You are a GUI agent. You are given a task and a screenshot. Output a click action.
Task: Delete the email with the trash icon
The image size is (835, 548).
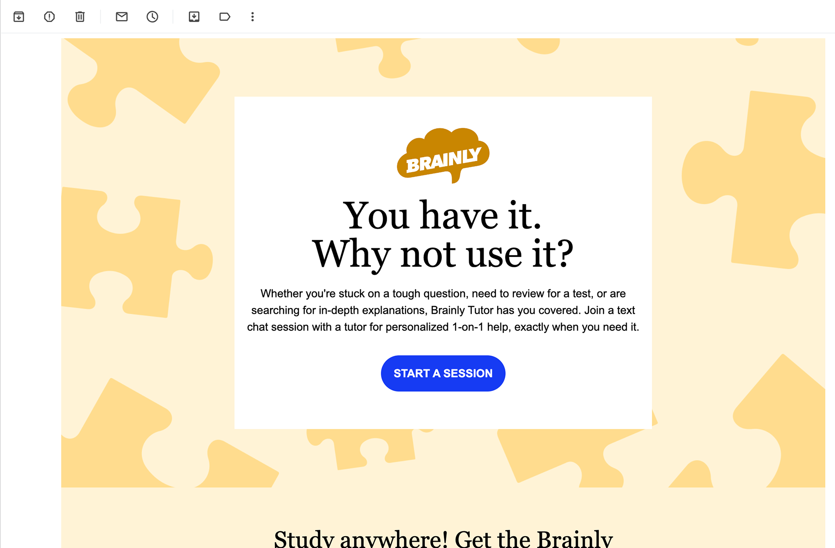click(x=80, y=17)
